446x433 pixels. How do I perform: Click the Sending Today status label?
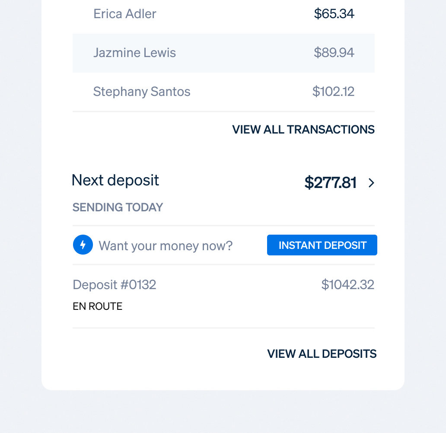click(118, 207)
